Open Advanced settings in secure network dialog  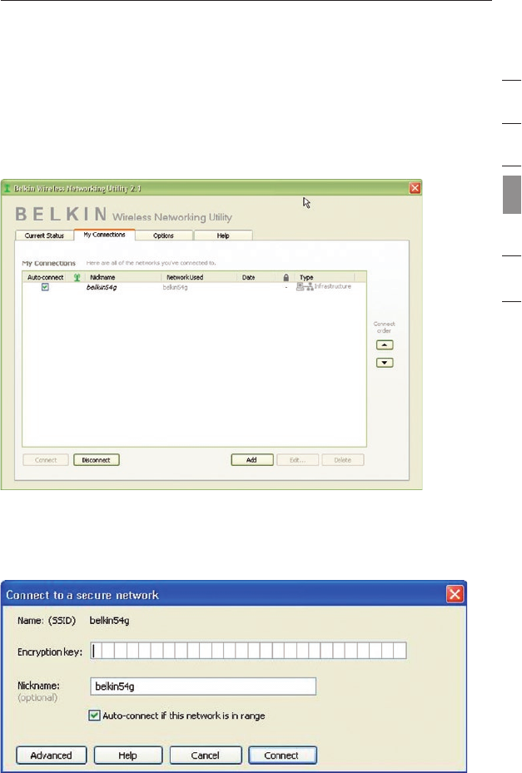tap(52, 756)
